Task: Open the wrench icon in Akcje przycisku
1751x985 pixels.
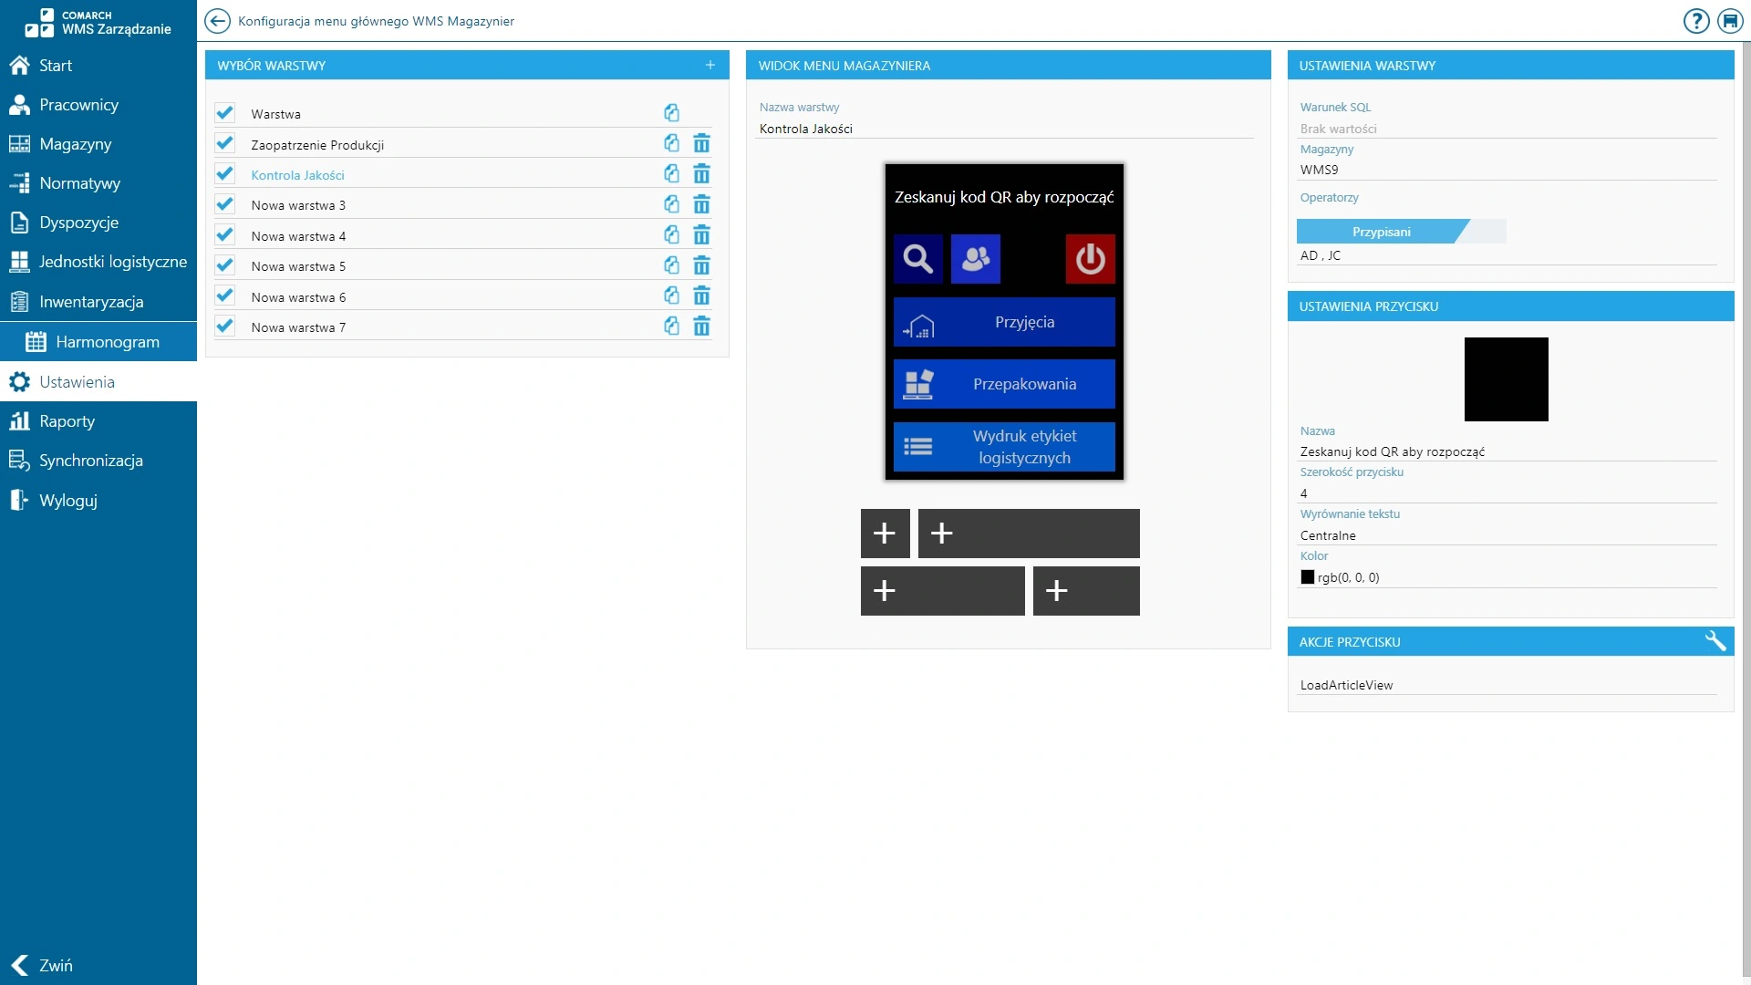Action: coord(1715,641)
